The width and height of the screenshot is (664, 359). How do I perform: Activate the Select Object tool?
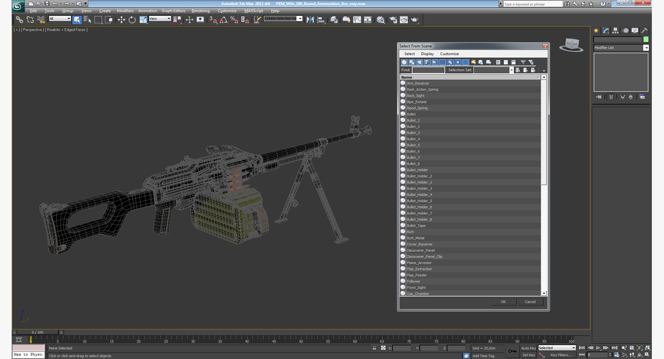[x=77, y=20]
